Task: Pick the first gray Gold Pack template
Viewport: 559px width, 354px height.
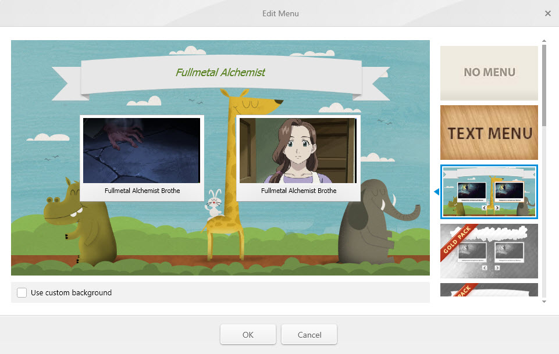Action: [x=489, y=251]
